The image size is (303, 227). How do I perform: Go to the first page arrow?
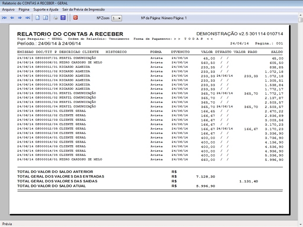pos(4,18)
